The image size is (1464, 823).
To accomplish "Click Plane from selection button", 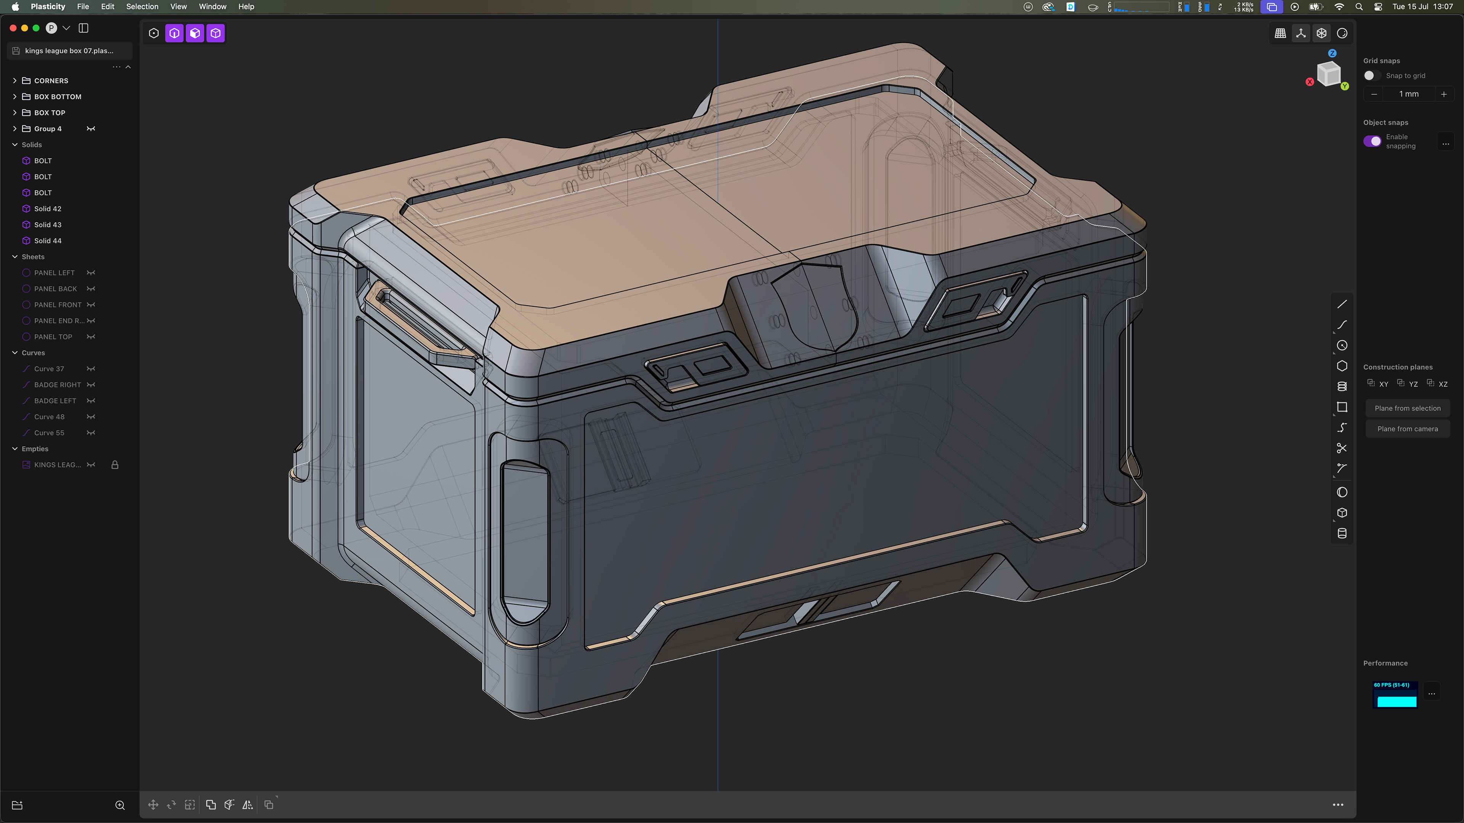I will click(x=1407, y=408).
